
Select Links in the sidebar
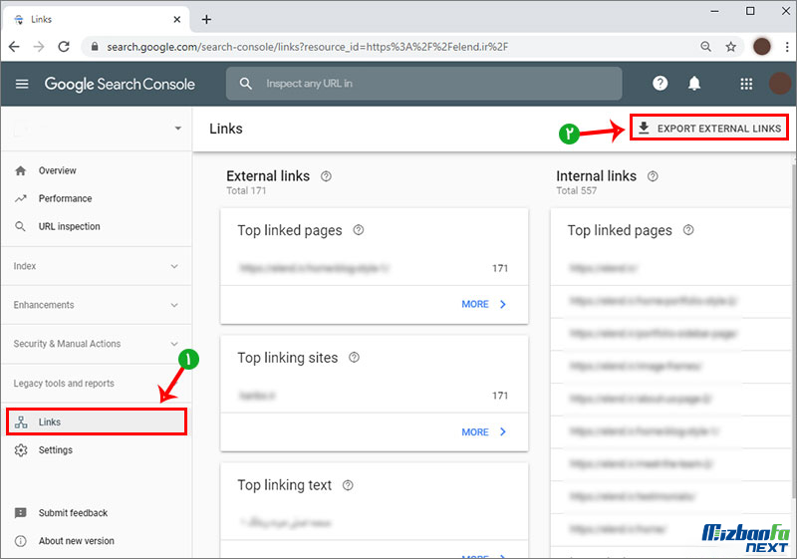97,421
